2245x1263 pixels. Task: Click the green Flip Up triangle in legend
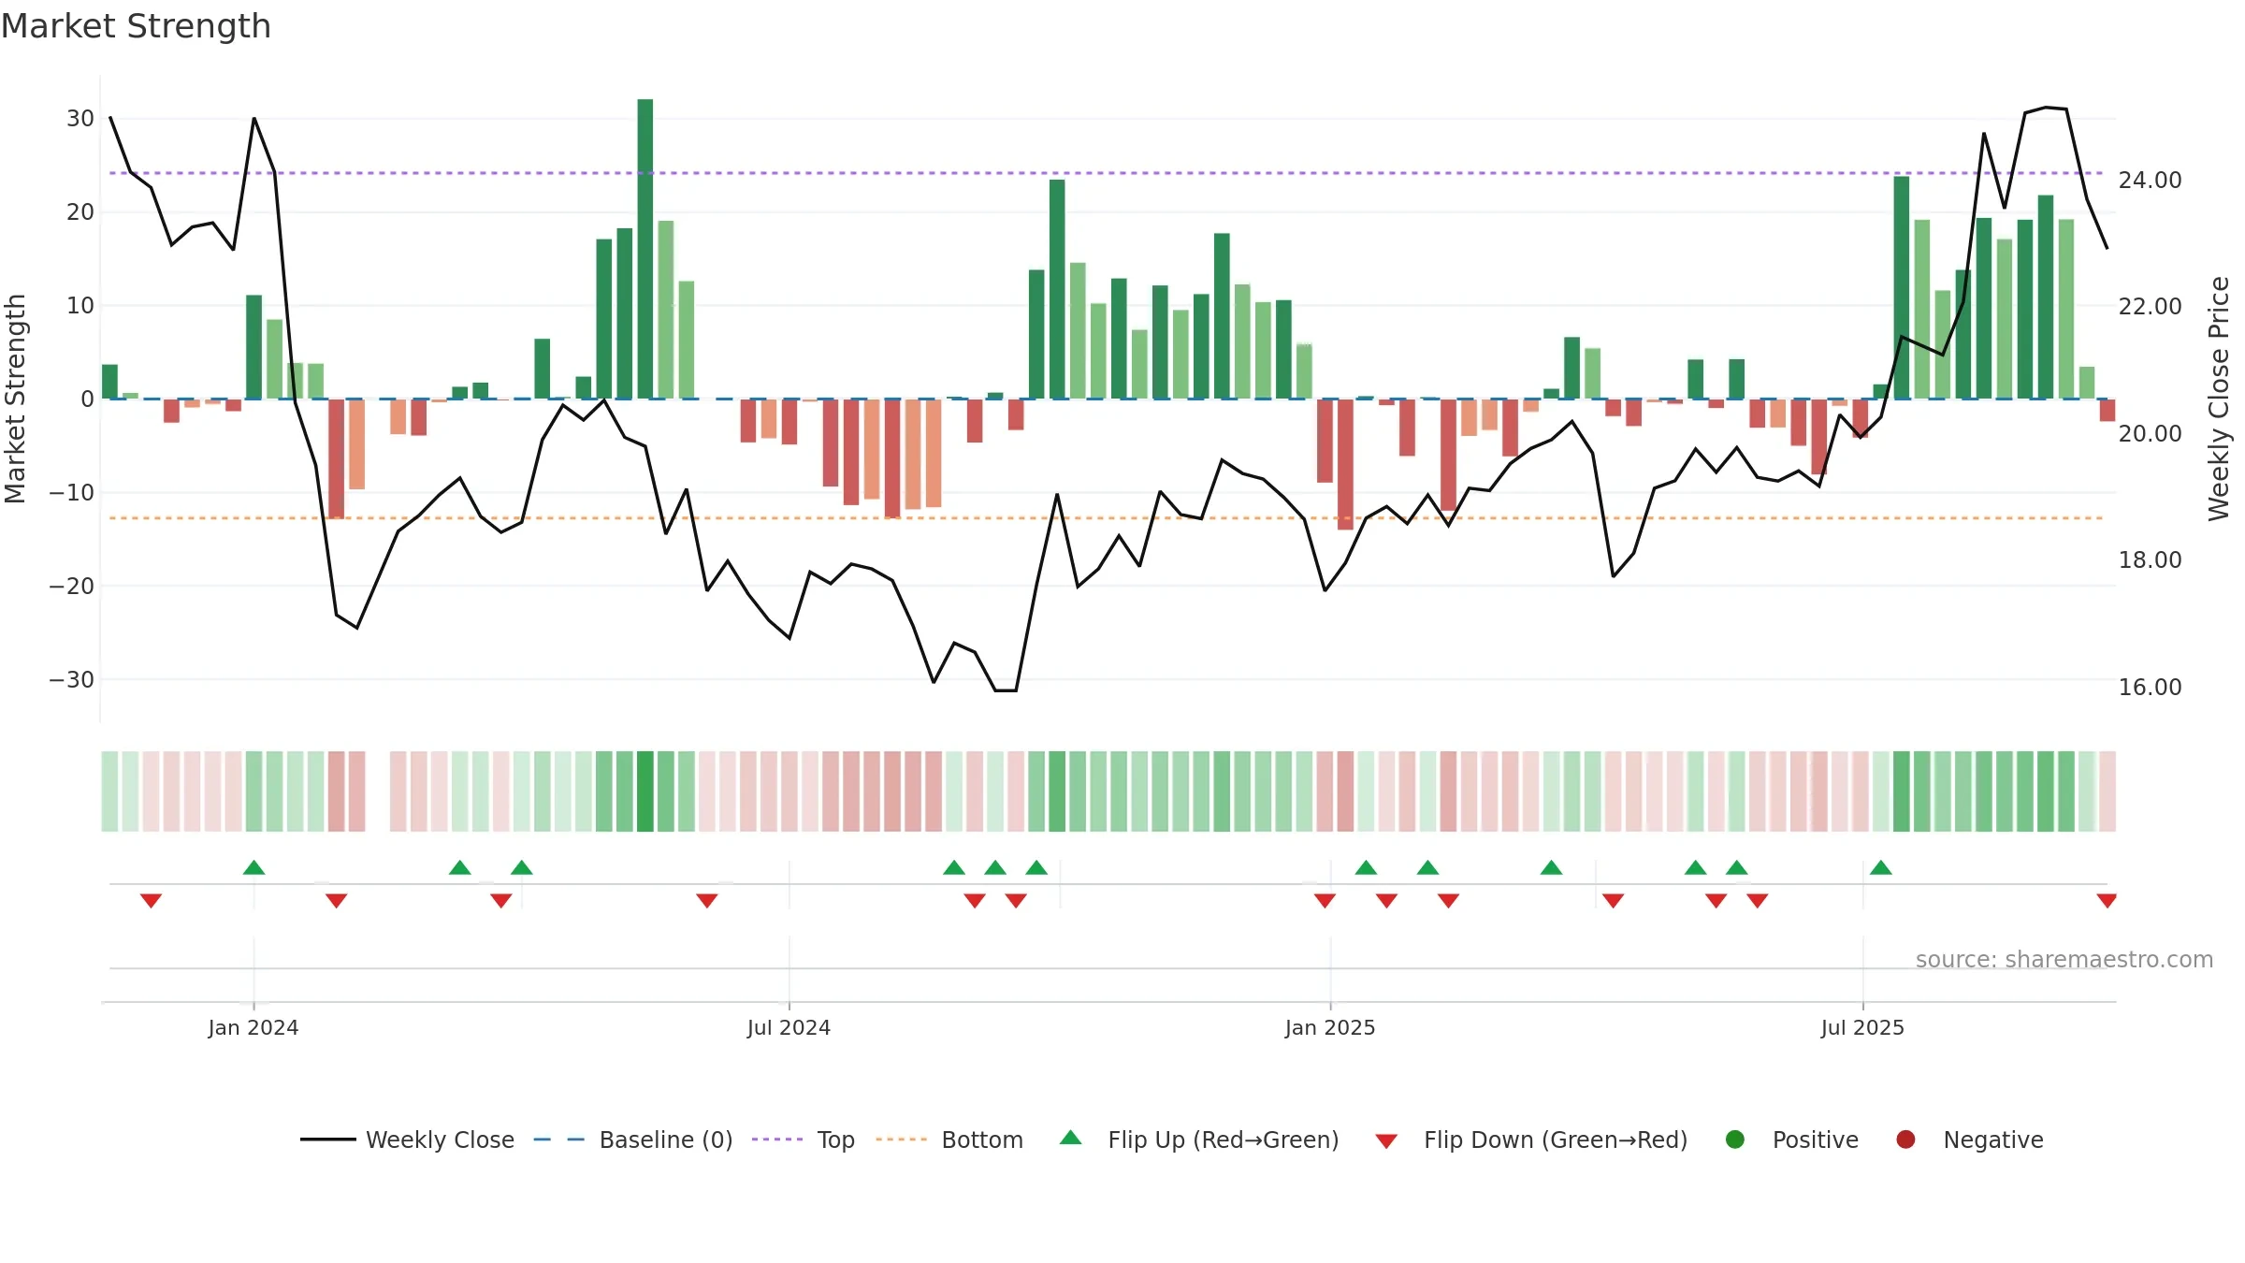coord(1070,1138)
